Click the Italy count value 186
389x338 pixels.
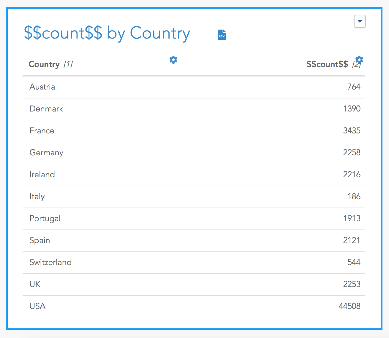[354, 197]
